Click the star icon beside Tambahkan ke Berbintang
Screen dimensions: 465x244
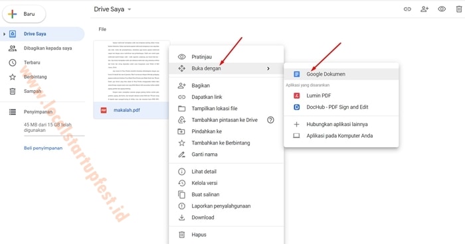(182, 143)
